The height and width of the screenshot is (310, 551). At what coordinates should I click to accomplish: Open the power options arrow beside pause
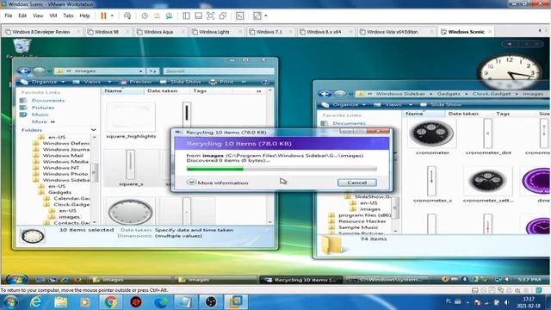[x=112, y=15]
